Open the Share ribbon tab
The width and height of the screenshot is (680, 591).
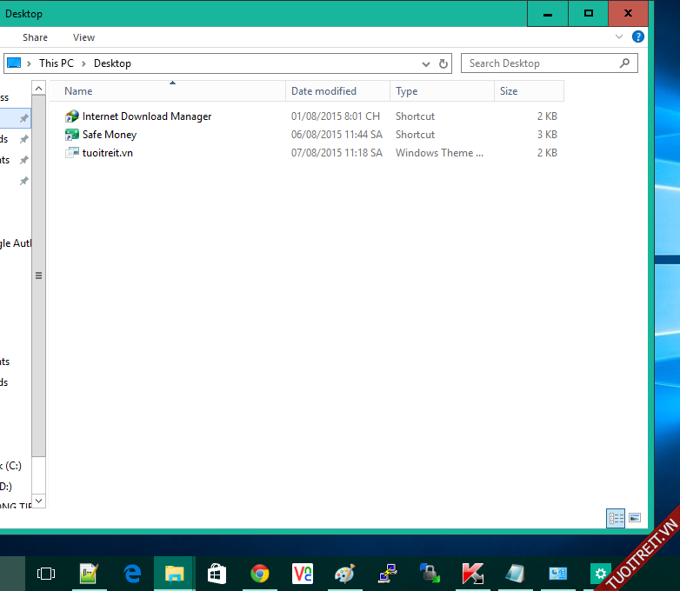36,37
